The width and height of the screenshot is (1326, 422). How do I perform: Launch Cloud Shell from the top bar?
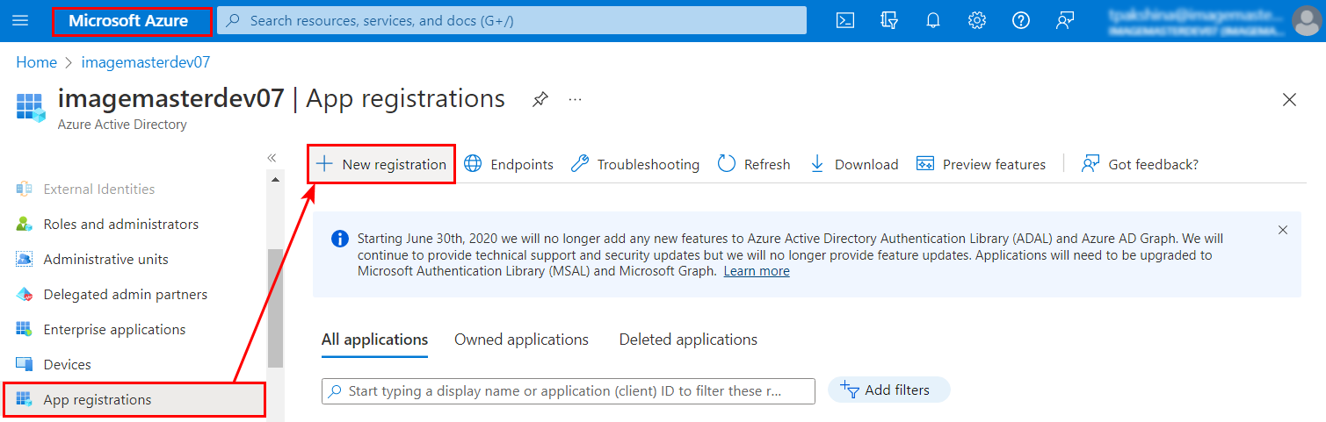pyautogui.click(x=845, y=20)
